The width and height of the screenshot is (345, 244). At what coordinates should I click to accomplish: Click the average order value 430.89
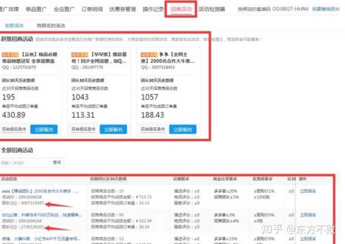point(13,115)
